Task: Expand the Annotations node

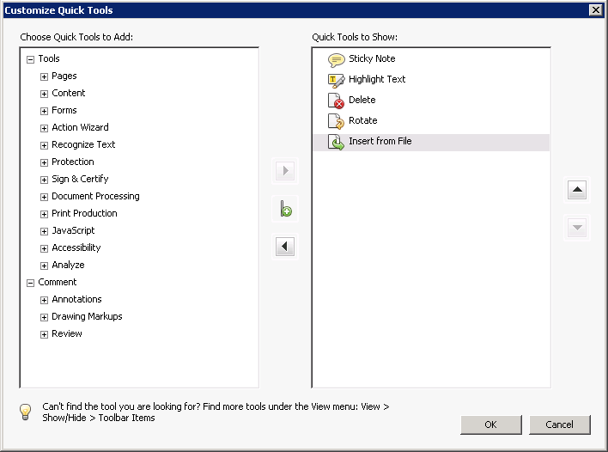Action: [45, 300]
